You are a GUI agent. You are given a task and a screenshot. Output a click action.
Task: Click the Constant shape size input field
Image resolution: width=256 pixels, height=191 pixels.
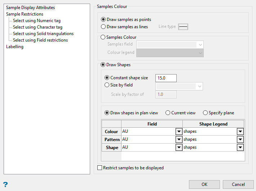pyautogui.click(x=166, y=78)
